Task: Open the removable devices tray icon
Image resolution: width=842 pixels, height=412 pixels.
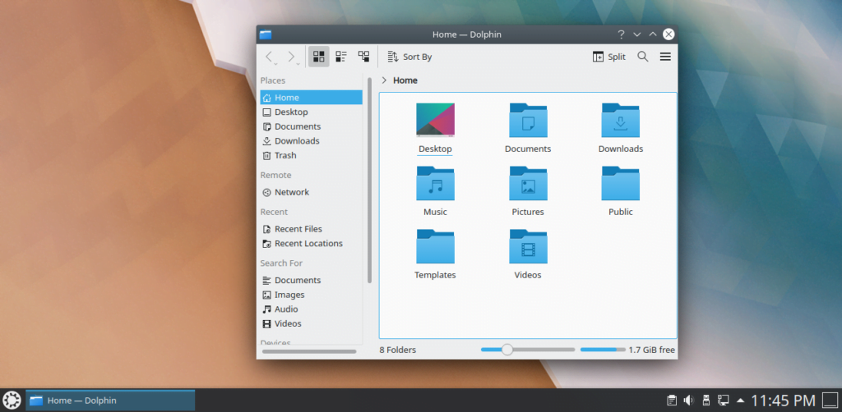Action: pos(706,401)
